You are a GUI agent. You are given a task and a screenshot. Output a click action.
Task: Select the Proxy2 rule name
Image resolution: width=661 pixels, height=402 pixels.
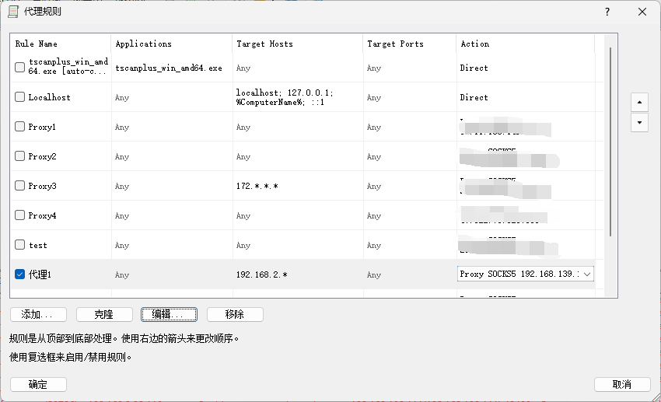coord(42,156)
